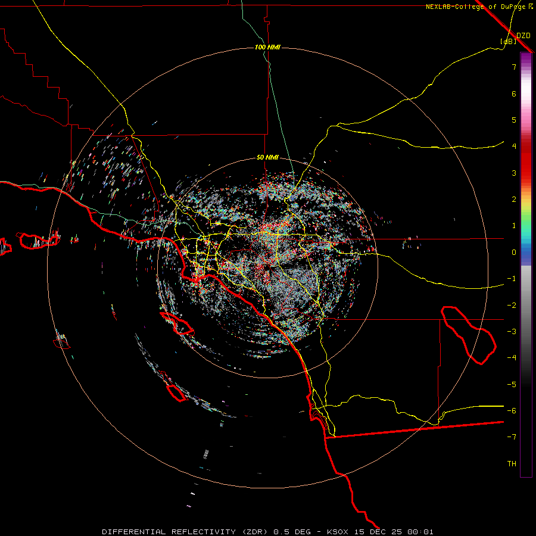
Task: Click the -4 value on color scale
Action: click(x=512, y=358)
